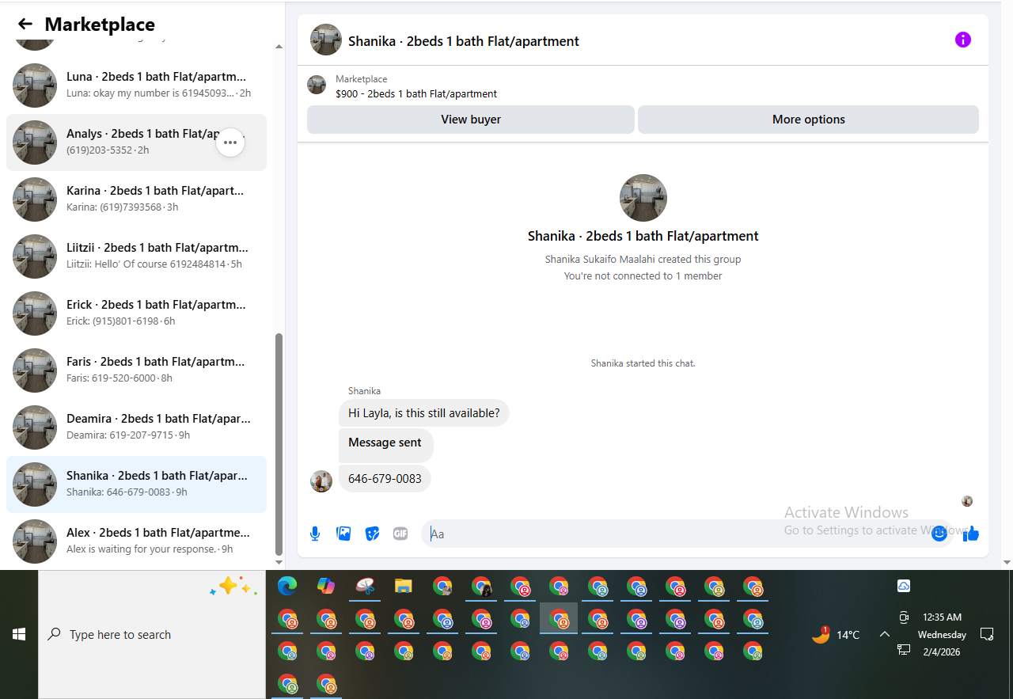1013x699 pixels.
Task: Record a voice clip with microphone icon
Action: pos(315,534)
